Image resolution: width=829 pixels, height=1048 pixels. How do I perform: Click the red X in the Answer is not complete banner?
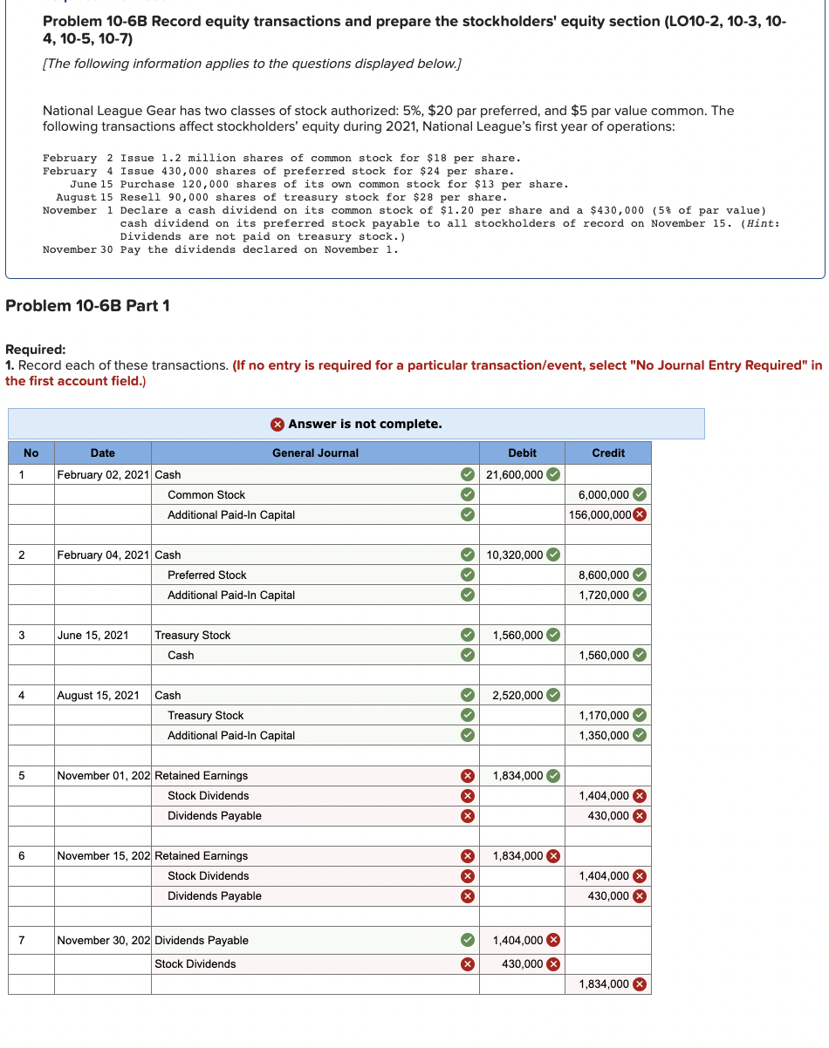(x=278, y=424)
